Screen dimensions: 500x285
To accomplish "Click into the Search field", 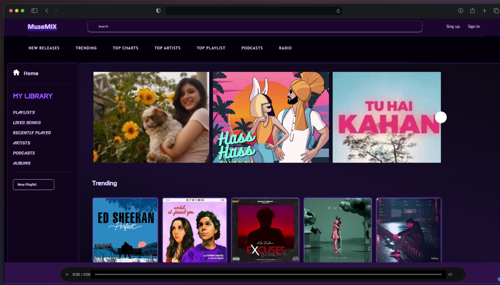I will click(255, 26).
